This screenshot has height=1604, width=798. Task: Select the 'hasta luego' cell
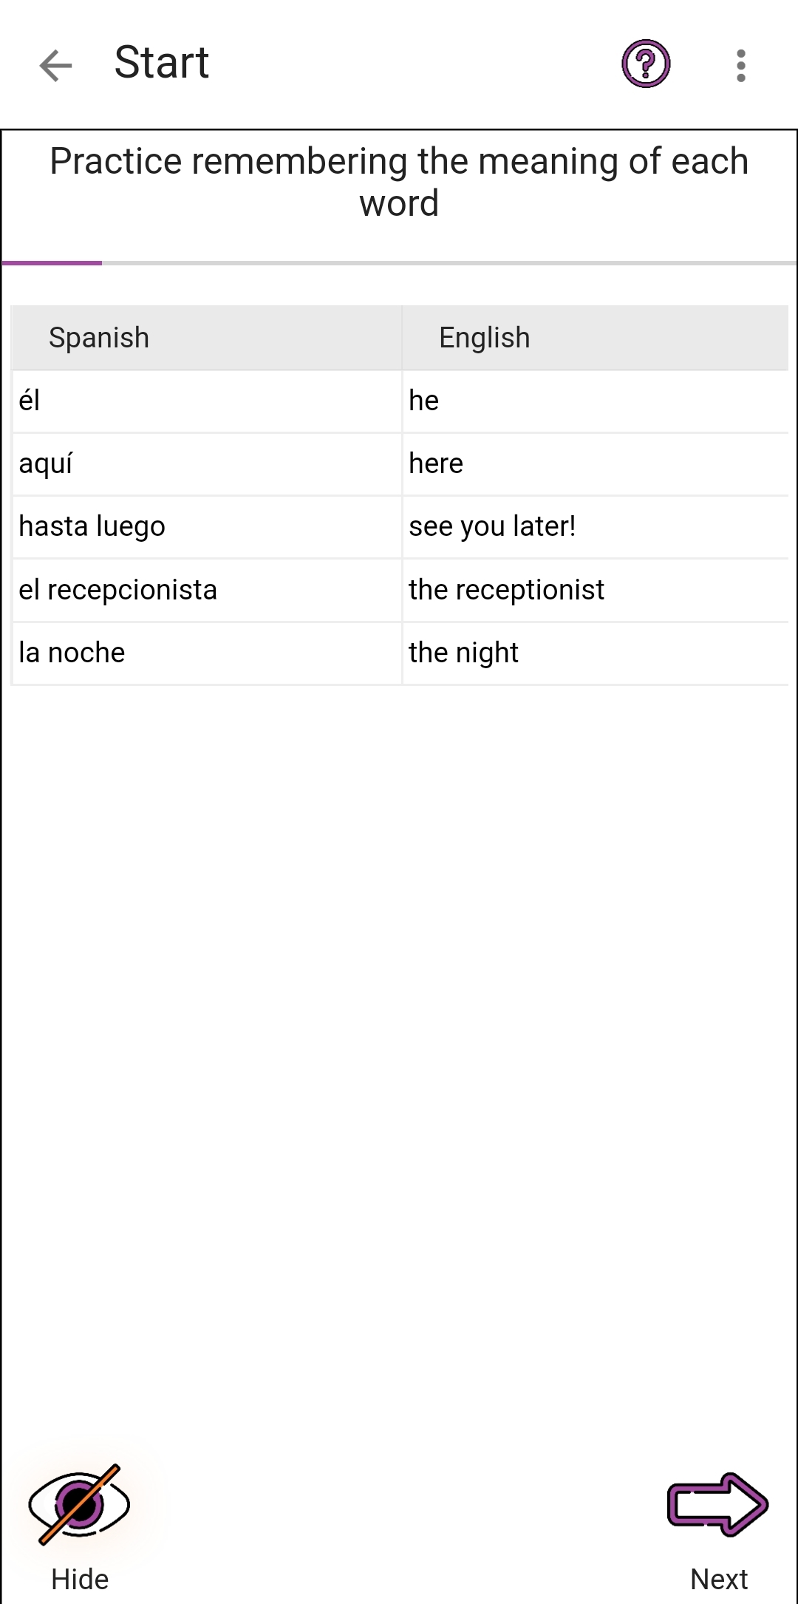pos(207,527)
